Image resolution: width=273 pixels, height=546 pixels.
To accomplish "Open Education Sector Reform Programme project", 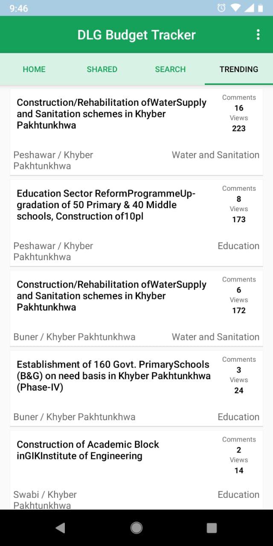I will click(x=107, y=205).
